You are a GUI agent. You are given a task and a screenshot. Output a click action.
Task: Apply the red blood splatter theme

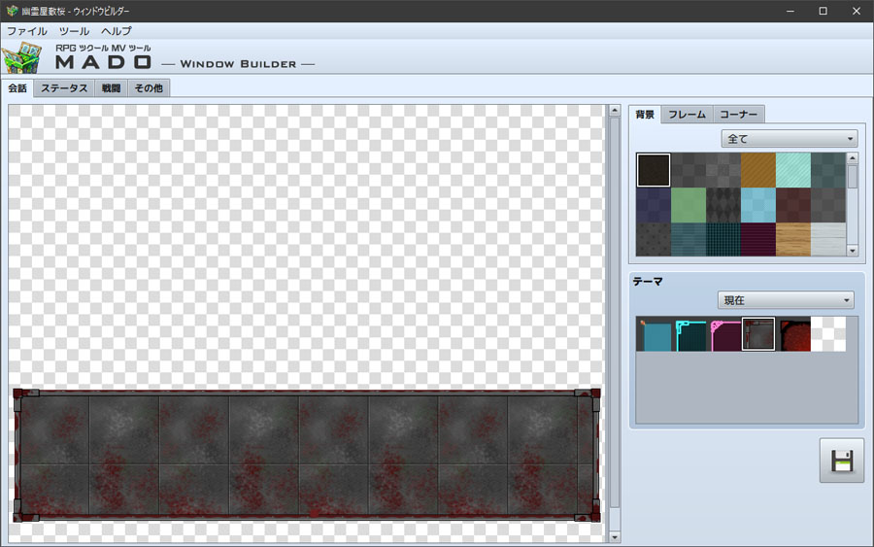tap(793, 334)
